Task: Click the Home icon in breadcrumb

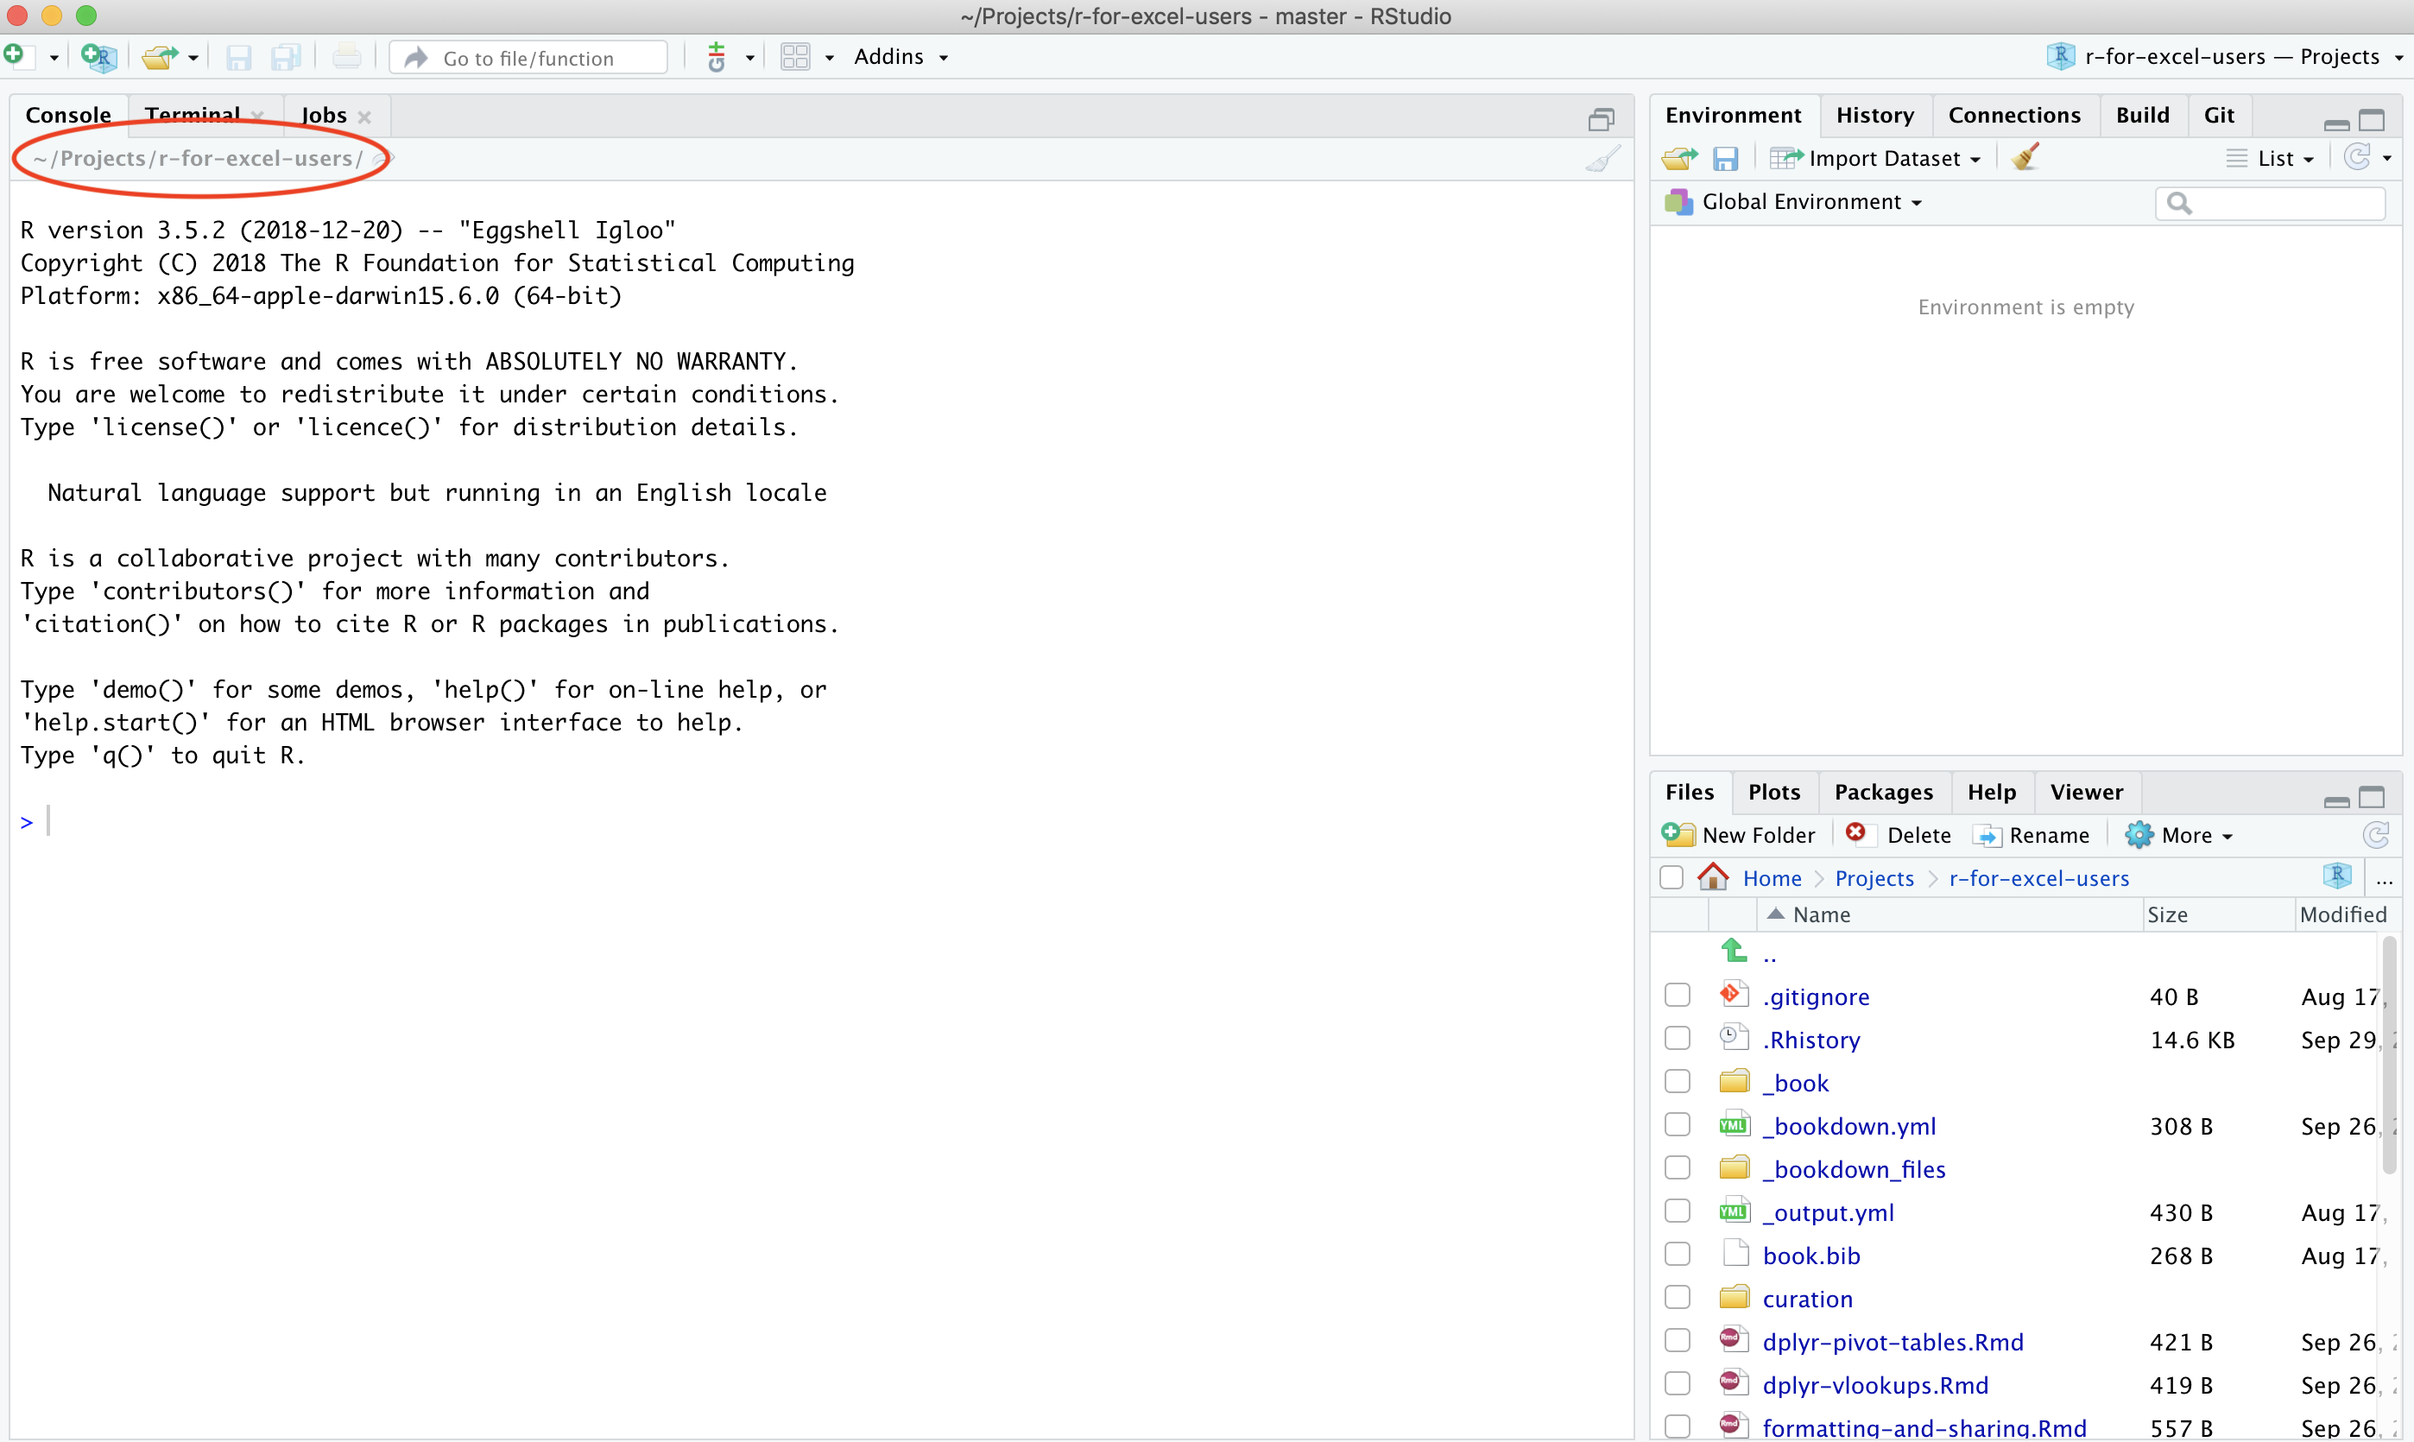Action: tap(1713, 877)
